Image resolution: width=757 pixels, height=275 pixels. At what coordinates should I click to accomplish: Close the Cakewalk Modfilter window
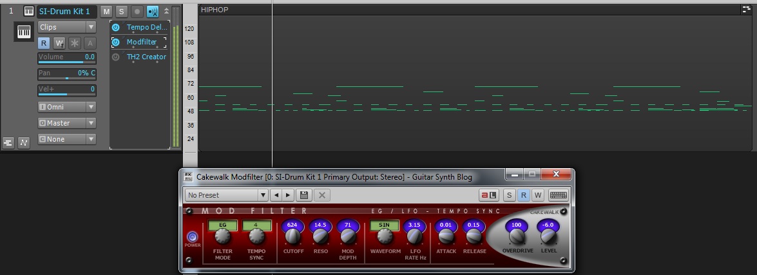tap(556, 175)
